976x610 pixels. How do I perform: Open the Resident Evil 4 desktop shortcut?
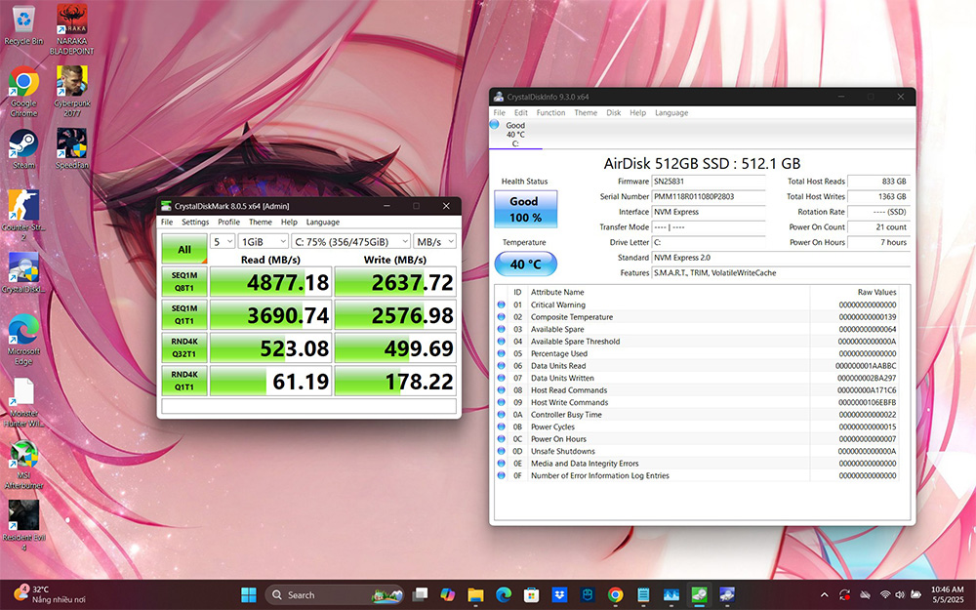pyautogui.click(x=23, y=526)
